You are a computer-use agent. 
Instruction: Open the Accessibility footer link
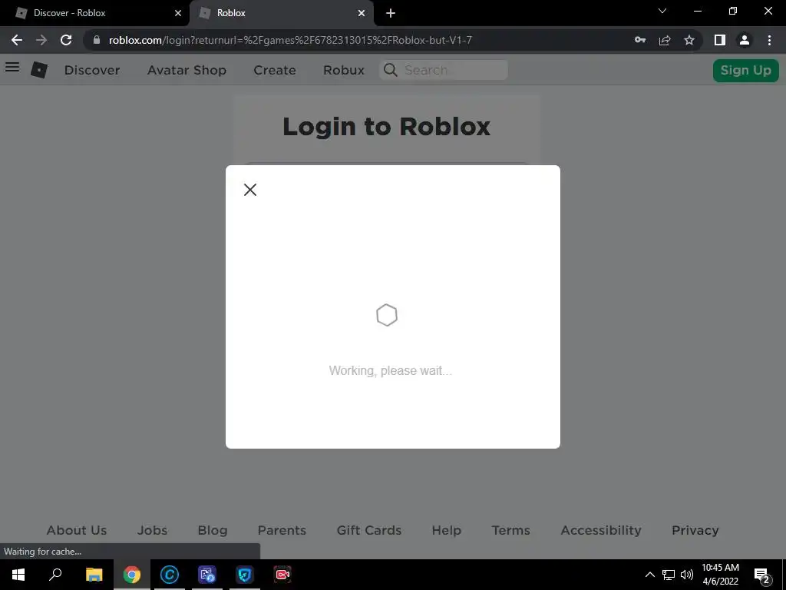[601, 530]
